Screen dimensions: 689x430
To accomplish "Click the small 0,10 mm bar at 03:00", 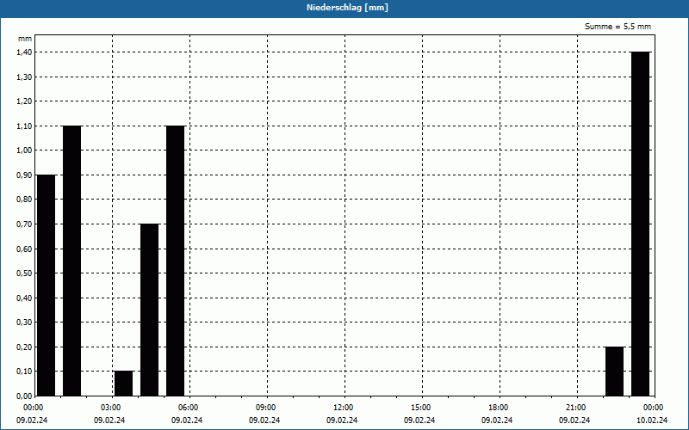I will [x=123, y=384].
